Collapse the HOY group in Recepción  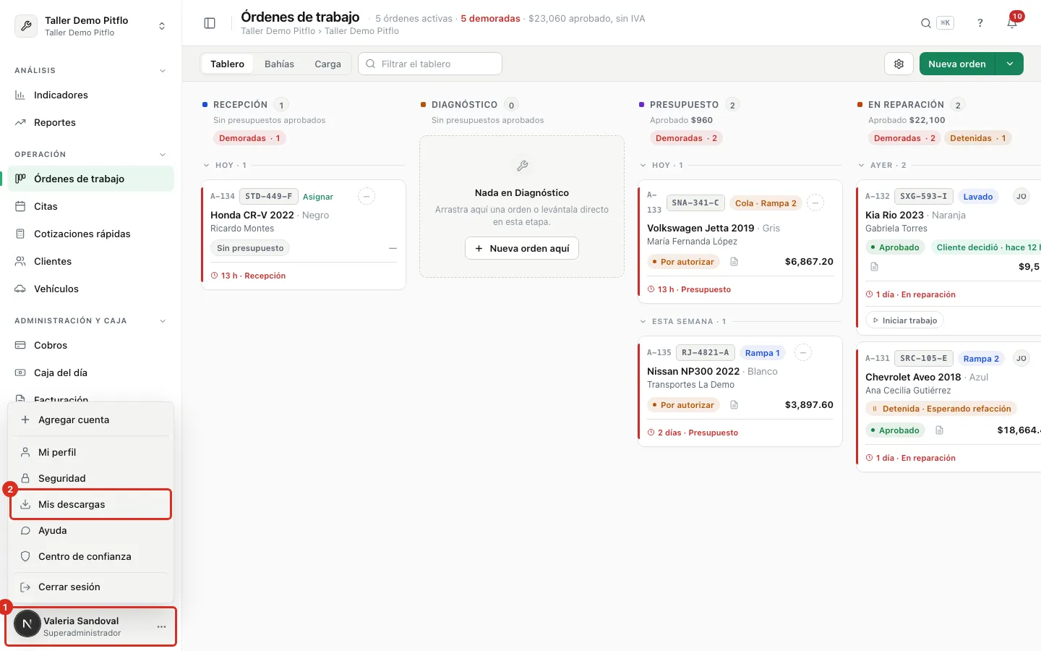pos(207,166)
